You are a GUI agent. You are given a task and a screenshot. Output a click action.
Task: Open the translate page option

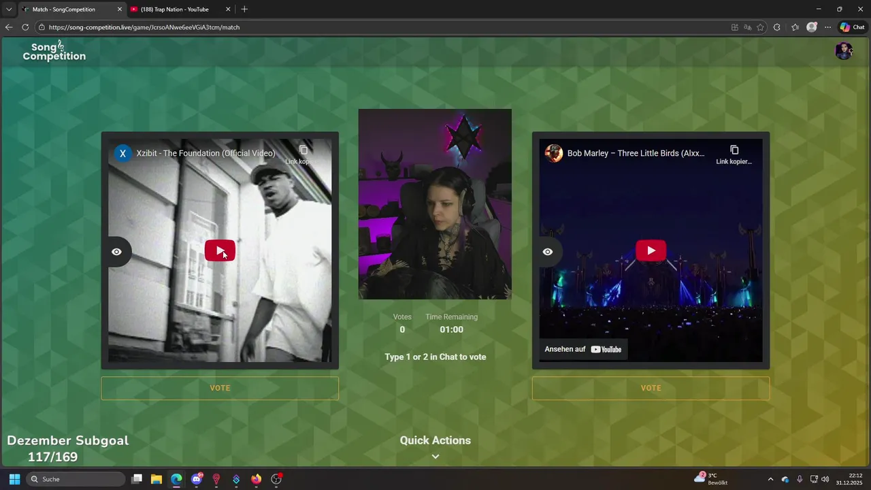[x=748, y=27]
